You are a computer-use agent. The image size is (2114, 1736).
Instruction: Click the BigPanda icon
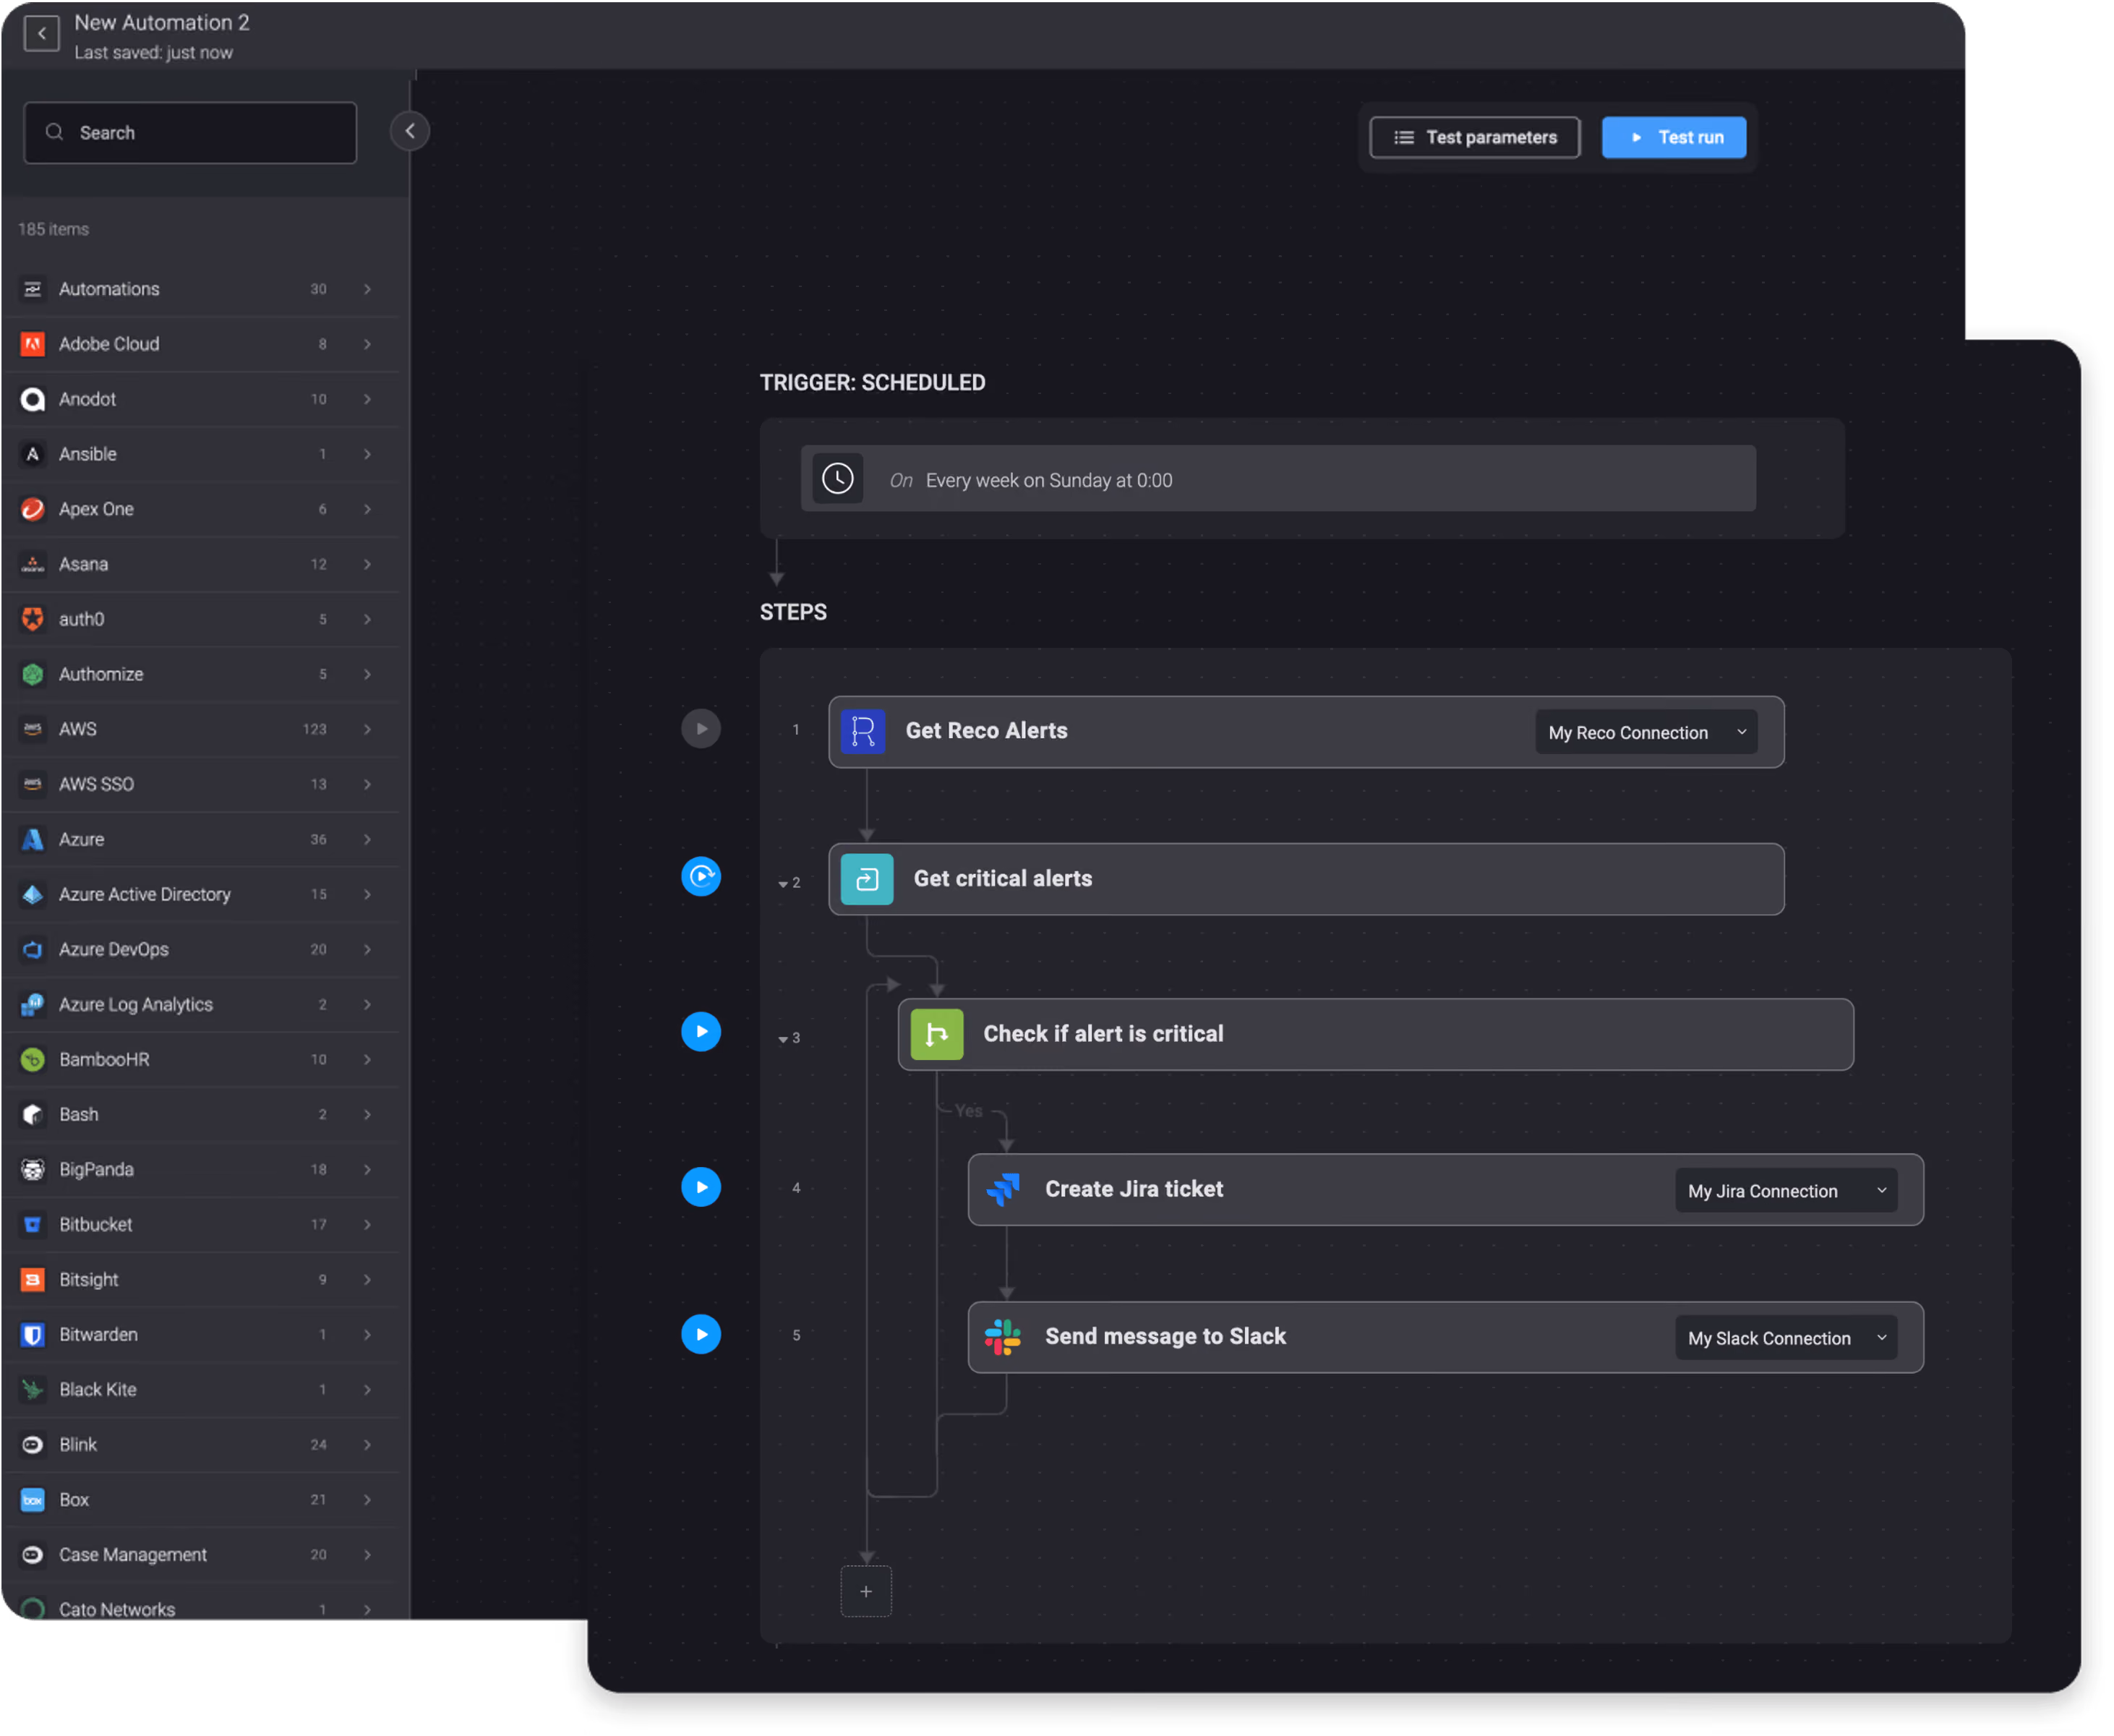(x=33, y=1170)
